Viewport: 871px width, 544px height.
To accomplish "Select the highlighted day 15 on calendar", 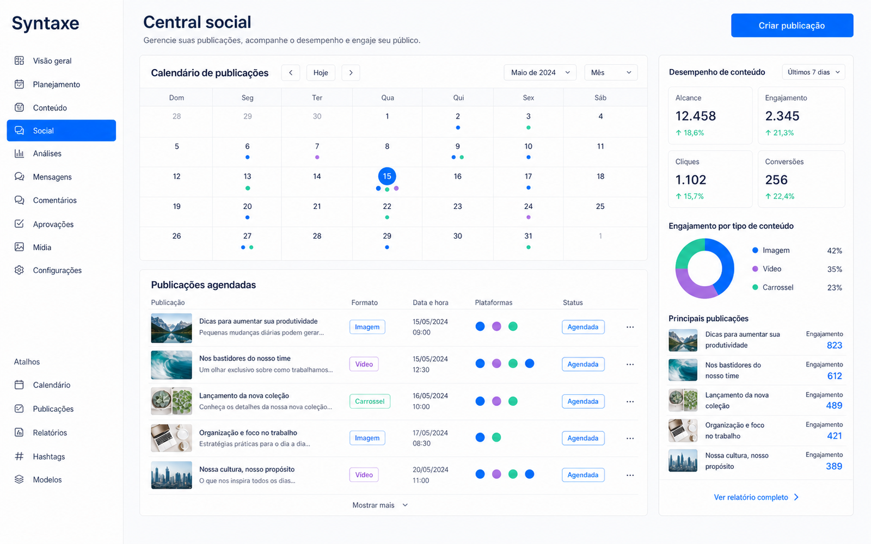I will click(x=387, y=176).
